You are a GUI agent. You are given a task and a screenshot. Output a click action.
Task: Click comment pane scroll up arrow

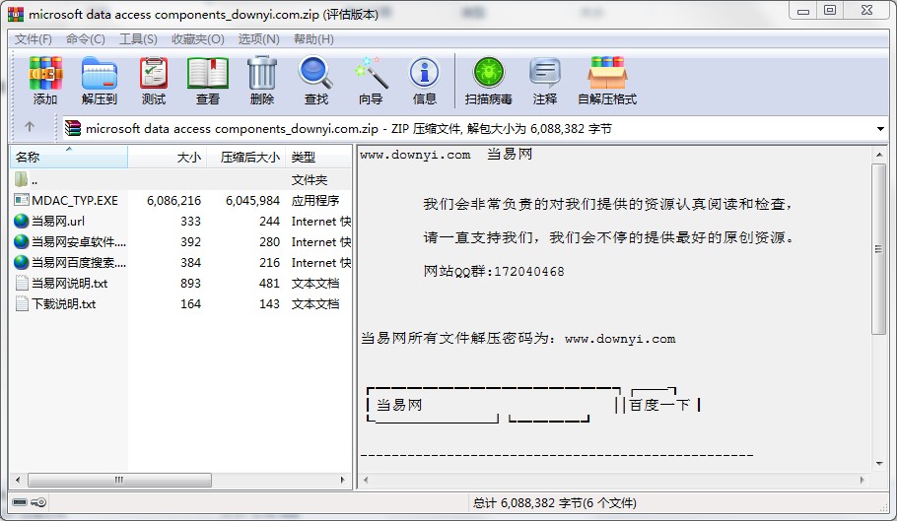tap(879, 154)
